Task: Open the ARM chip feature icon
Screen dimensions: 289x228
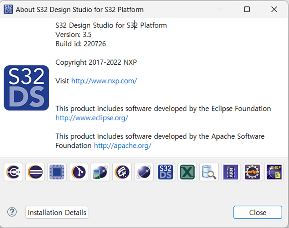Action: tap(231, 172)
